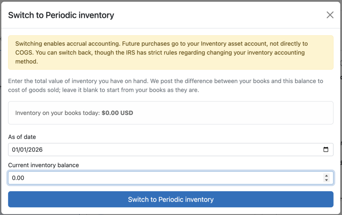Click the As of date label
This screenshot has height=215, width=342.
coord(22,137)
